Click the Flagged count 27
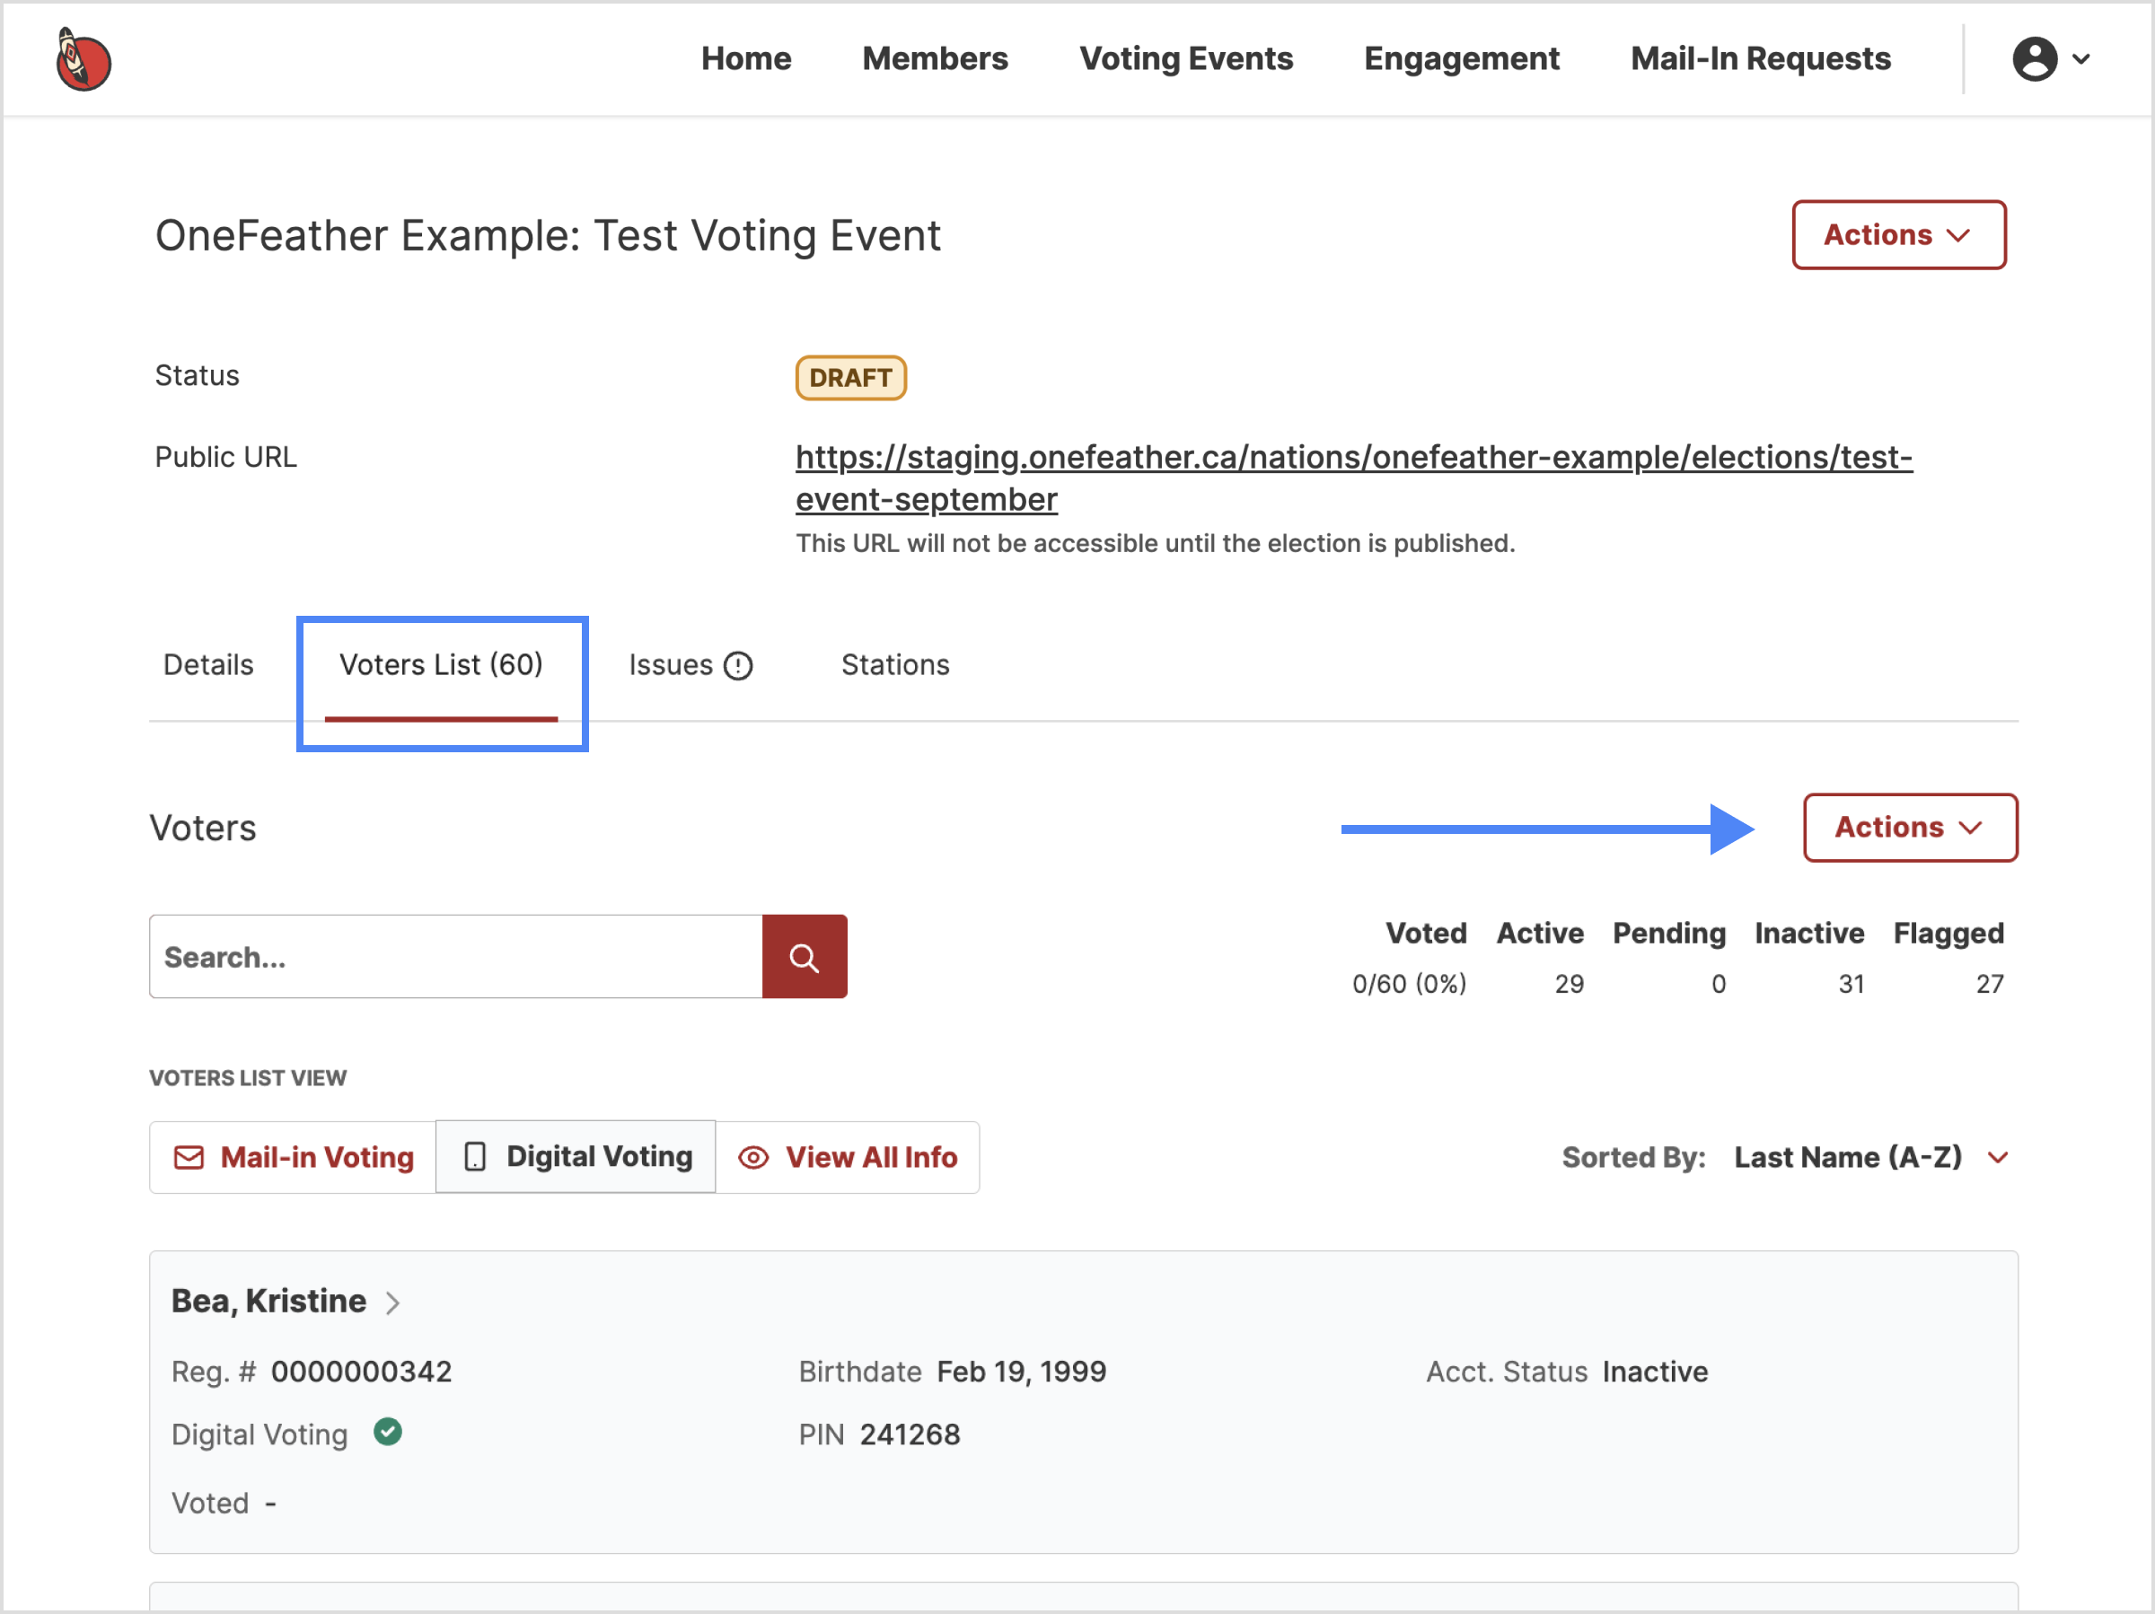 [1990, 984]
